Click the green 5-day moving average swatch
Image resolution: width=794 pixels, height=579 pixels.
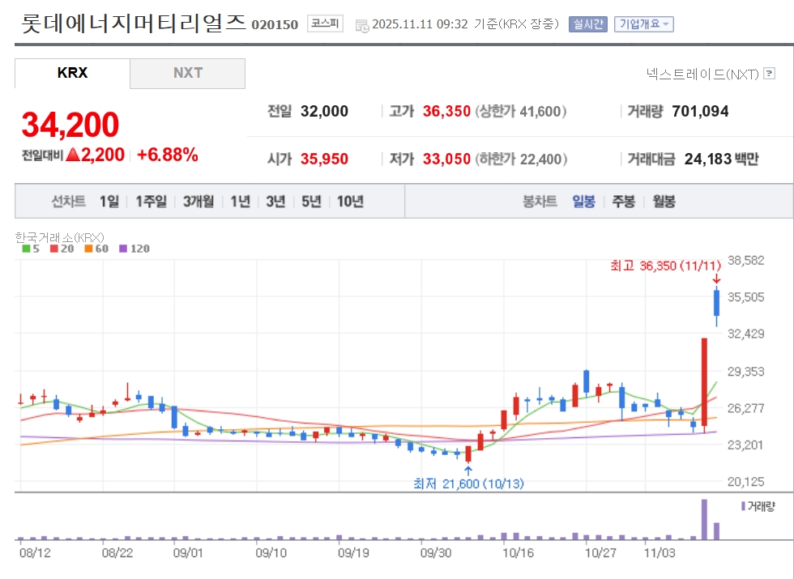(x=26, y=249)
